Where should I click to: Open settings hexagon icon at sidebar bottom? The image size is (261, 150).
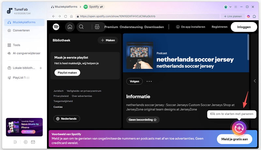click(x=26, y=142)
